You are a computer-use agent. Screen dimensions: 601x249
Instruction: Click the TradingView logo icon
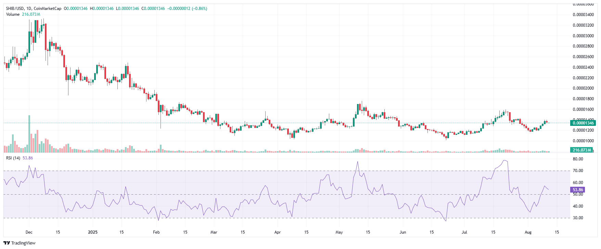coord(7,243)
